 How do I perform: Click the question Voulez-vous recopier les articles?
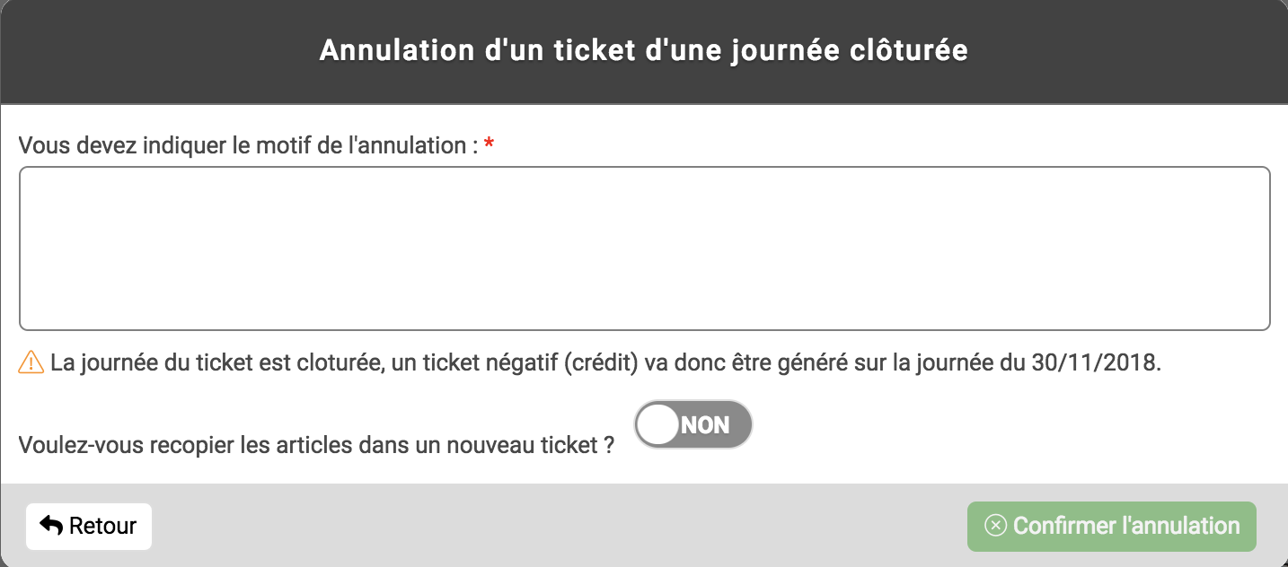tap(316, 445)
